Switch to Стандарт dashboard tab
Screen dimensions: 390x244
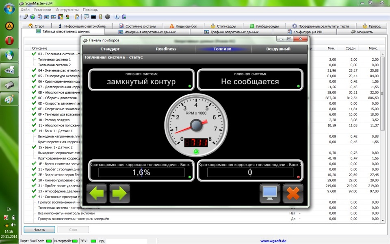tap(110, 49)
